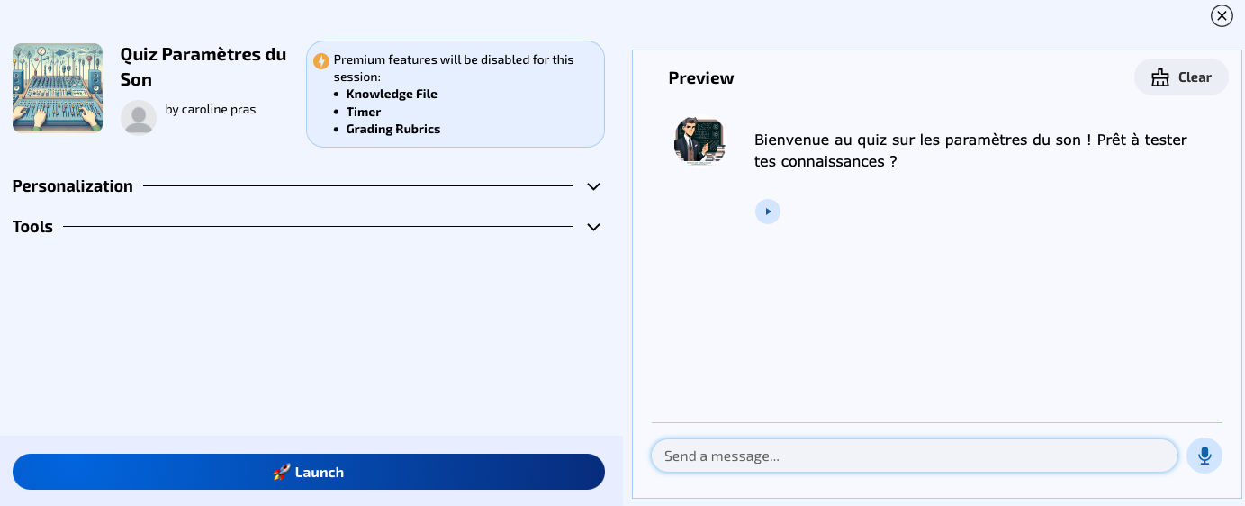1245x506 pixels.
Task: Click the broom icon beside Clear
Action: pyautogui.click(x=1160, y=77)
